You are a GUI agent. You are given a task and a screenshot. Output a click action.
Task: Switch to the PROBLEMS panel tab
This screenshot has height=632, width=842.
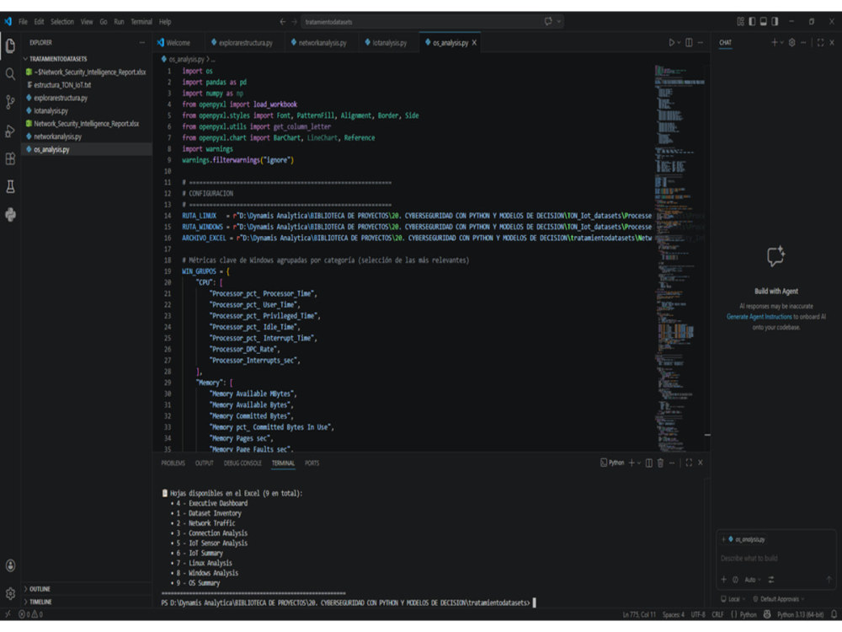point(173,463)
